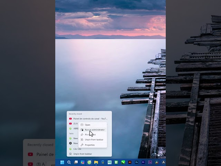
Task: Click Unpin from taskbar at jump list bottom
Action: 89,154
